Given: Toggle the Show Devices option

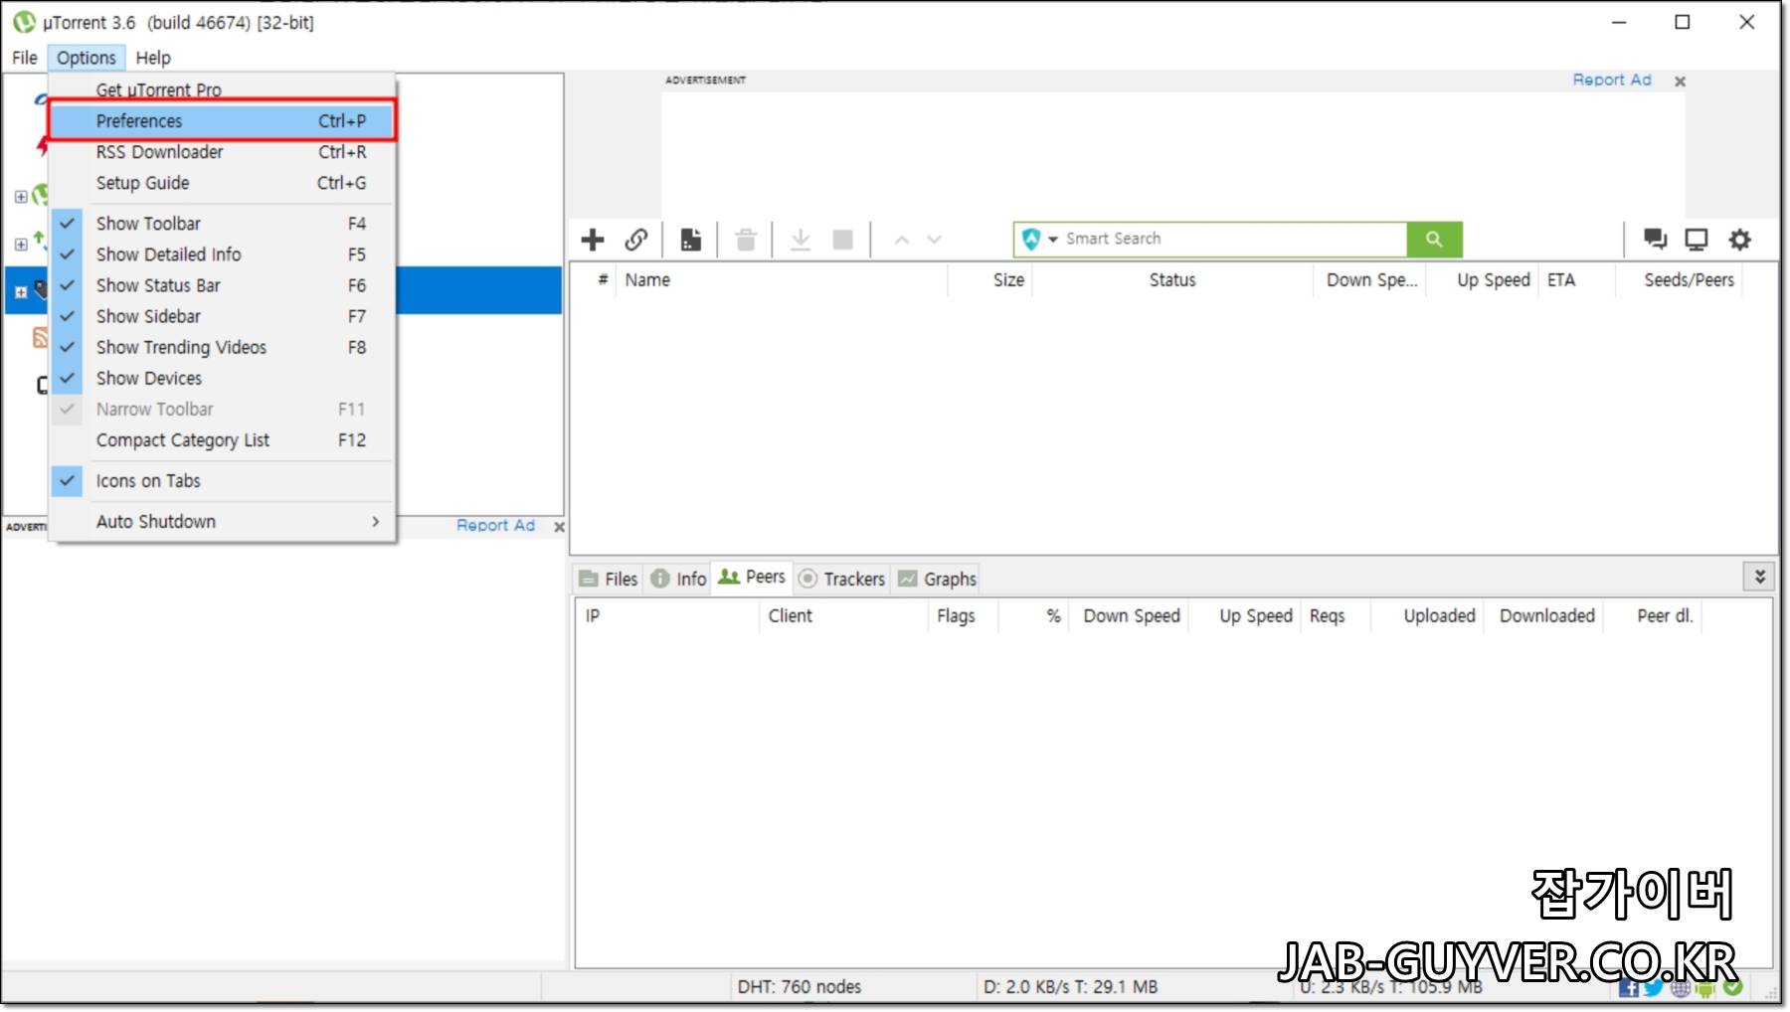Looking at the screenshot, I should [x=223, y=378].
